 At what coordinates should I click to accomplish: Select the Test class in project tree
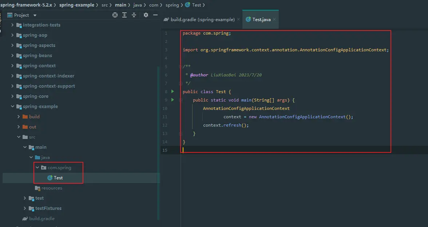[58, 178]
